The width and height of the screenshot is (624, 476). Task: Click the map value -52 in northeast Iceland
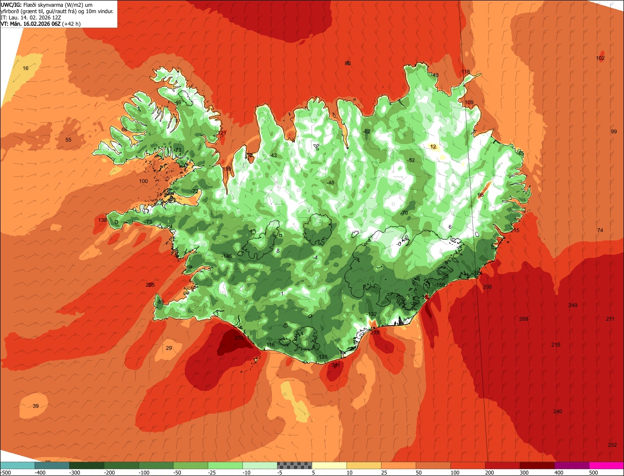(411, 160)
